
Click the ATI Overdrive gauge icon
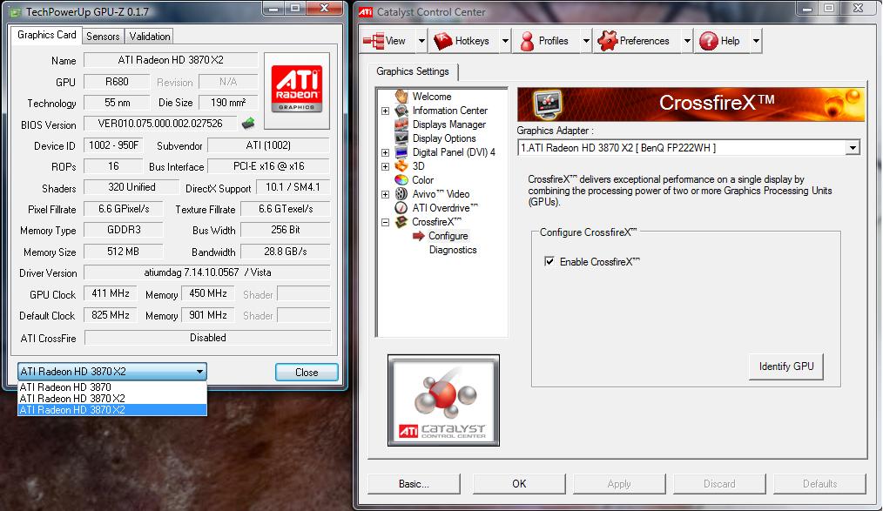coord(401,208)
